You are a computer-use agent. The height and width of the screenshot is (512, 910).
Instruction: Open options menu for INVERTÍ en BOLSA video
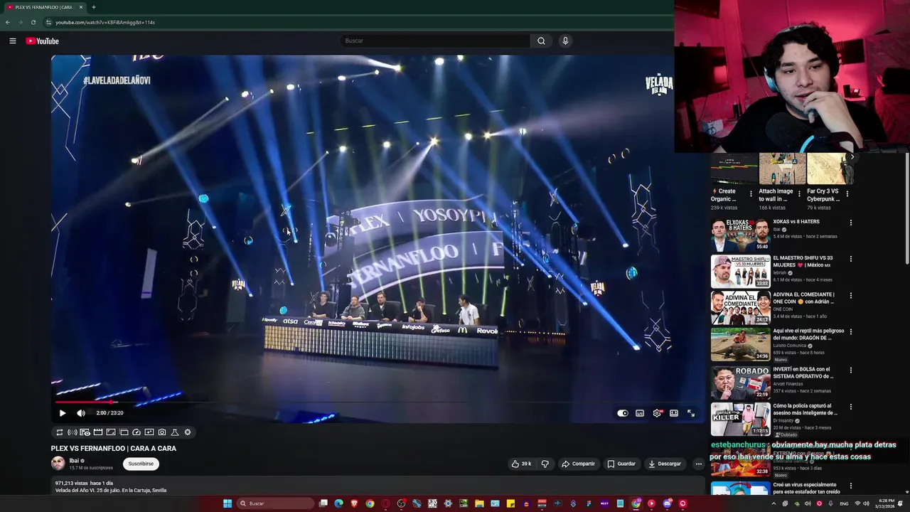[850, 370]
